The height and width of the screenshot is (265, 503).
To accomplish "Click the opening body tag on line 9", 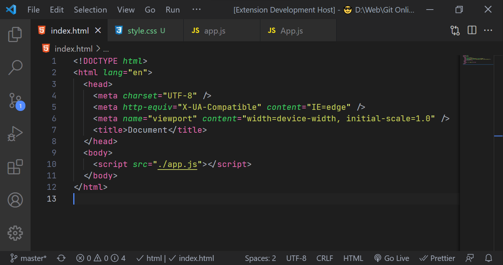I will point(98,153).
